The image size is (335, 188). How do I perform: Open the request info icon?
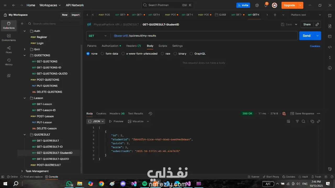point(330,68)
